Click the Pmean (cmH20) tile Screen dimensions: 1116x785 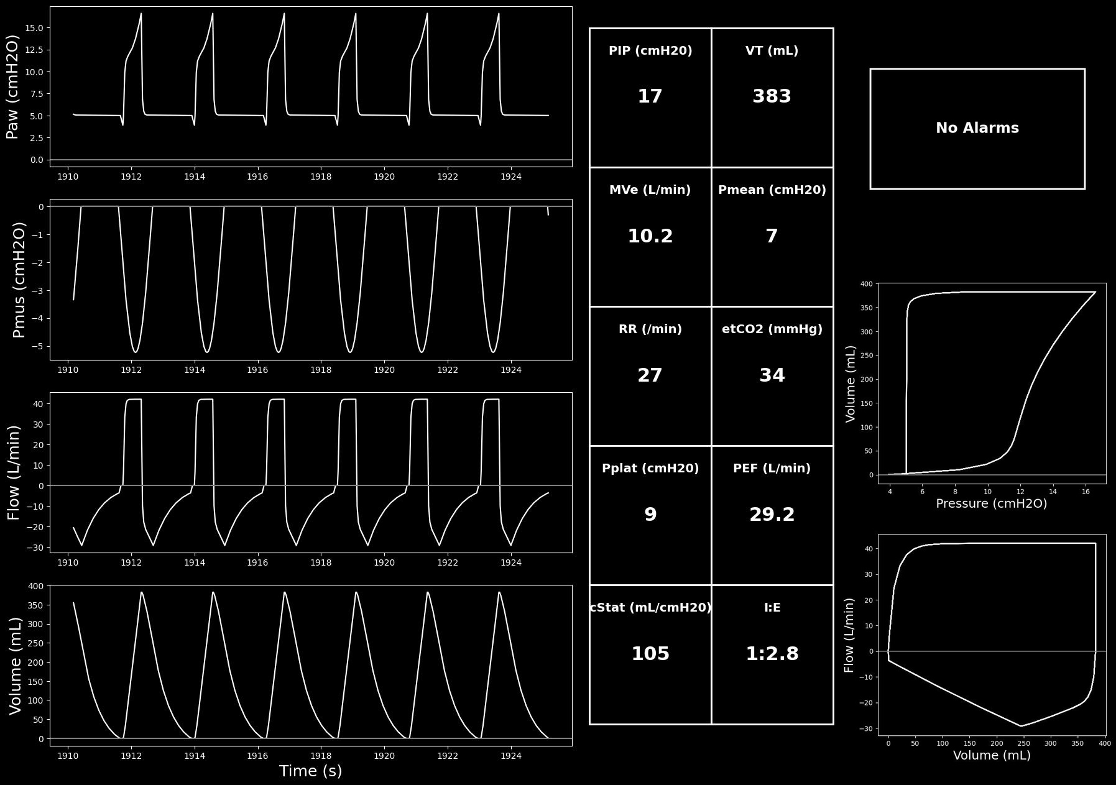click(772, 237)
